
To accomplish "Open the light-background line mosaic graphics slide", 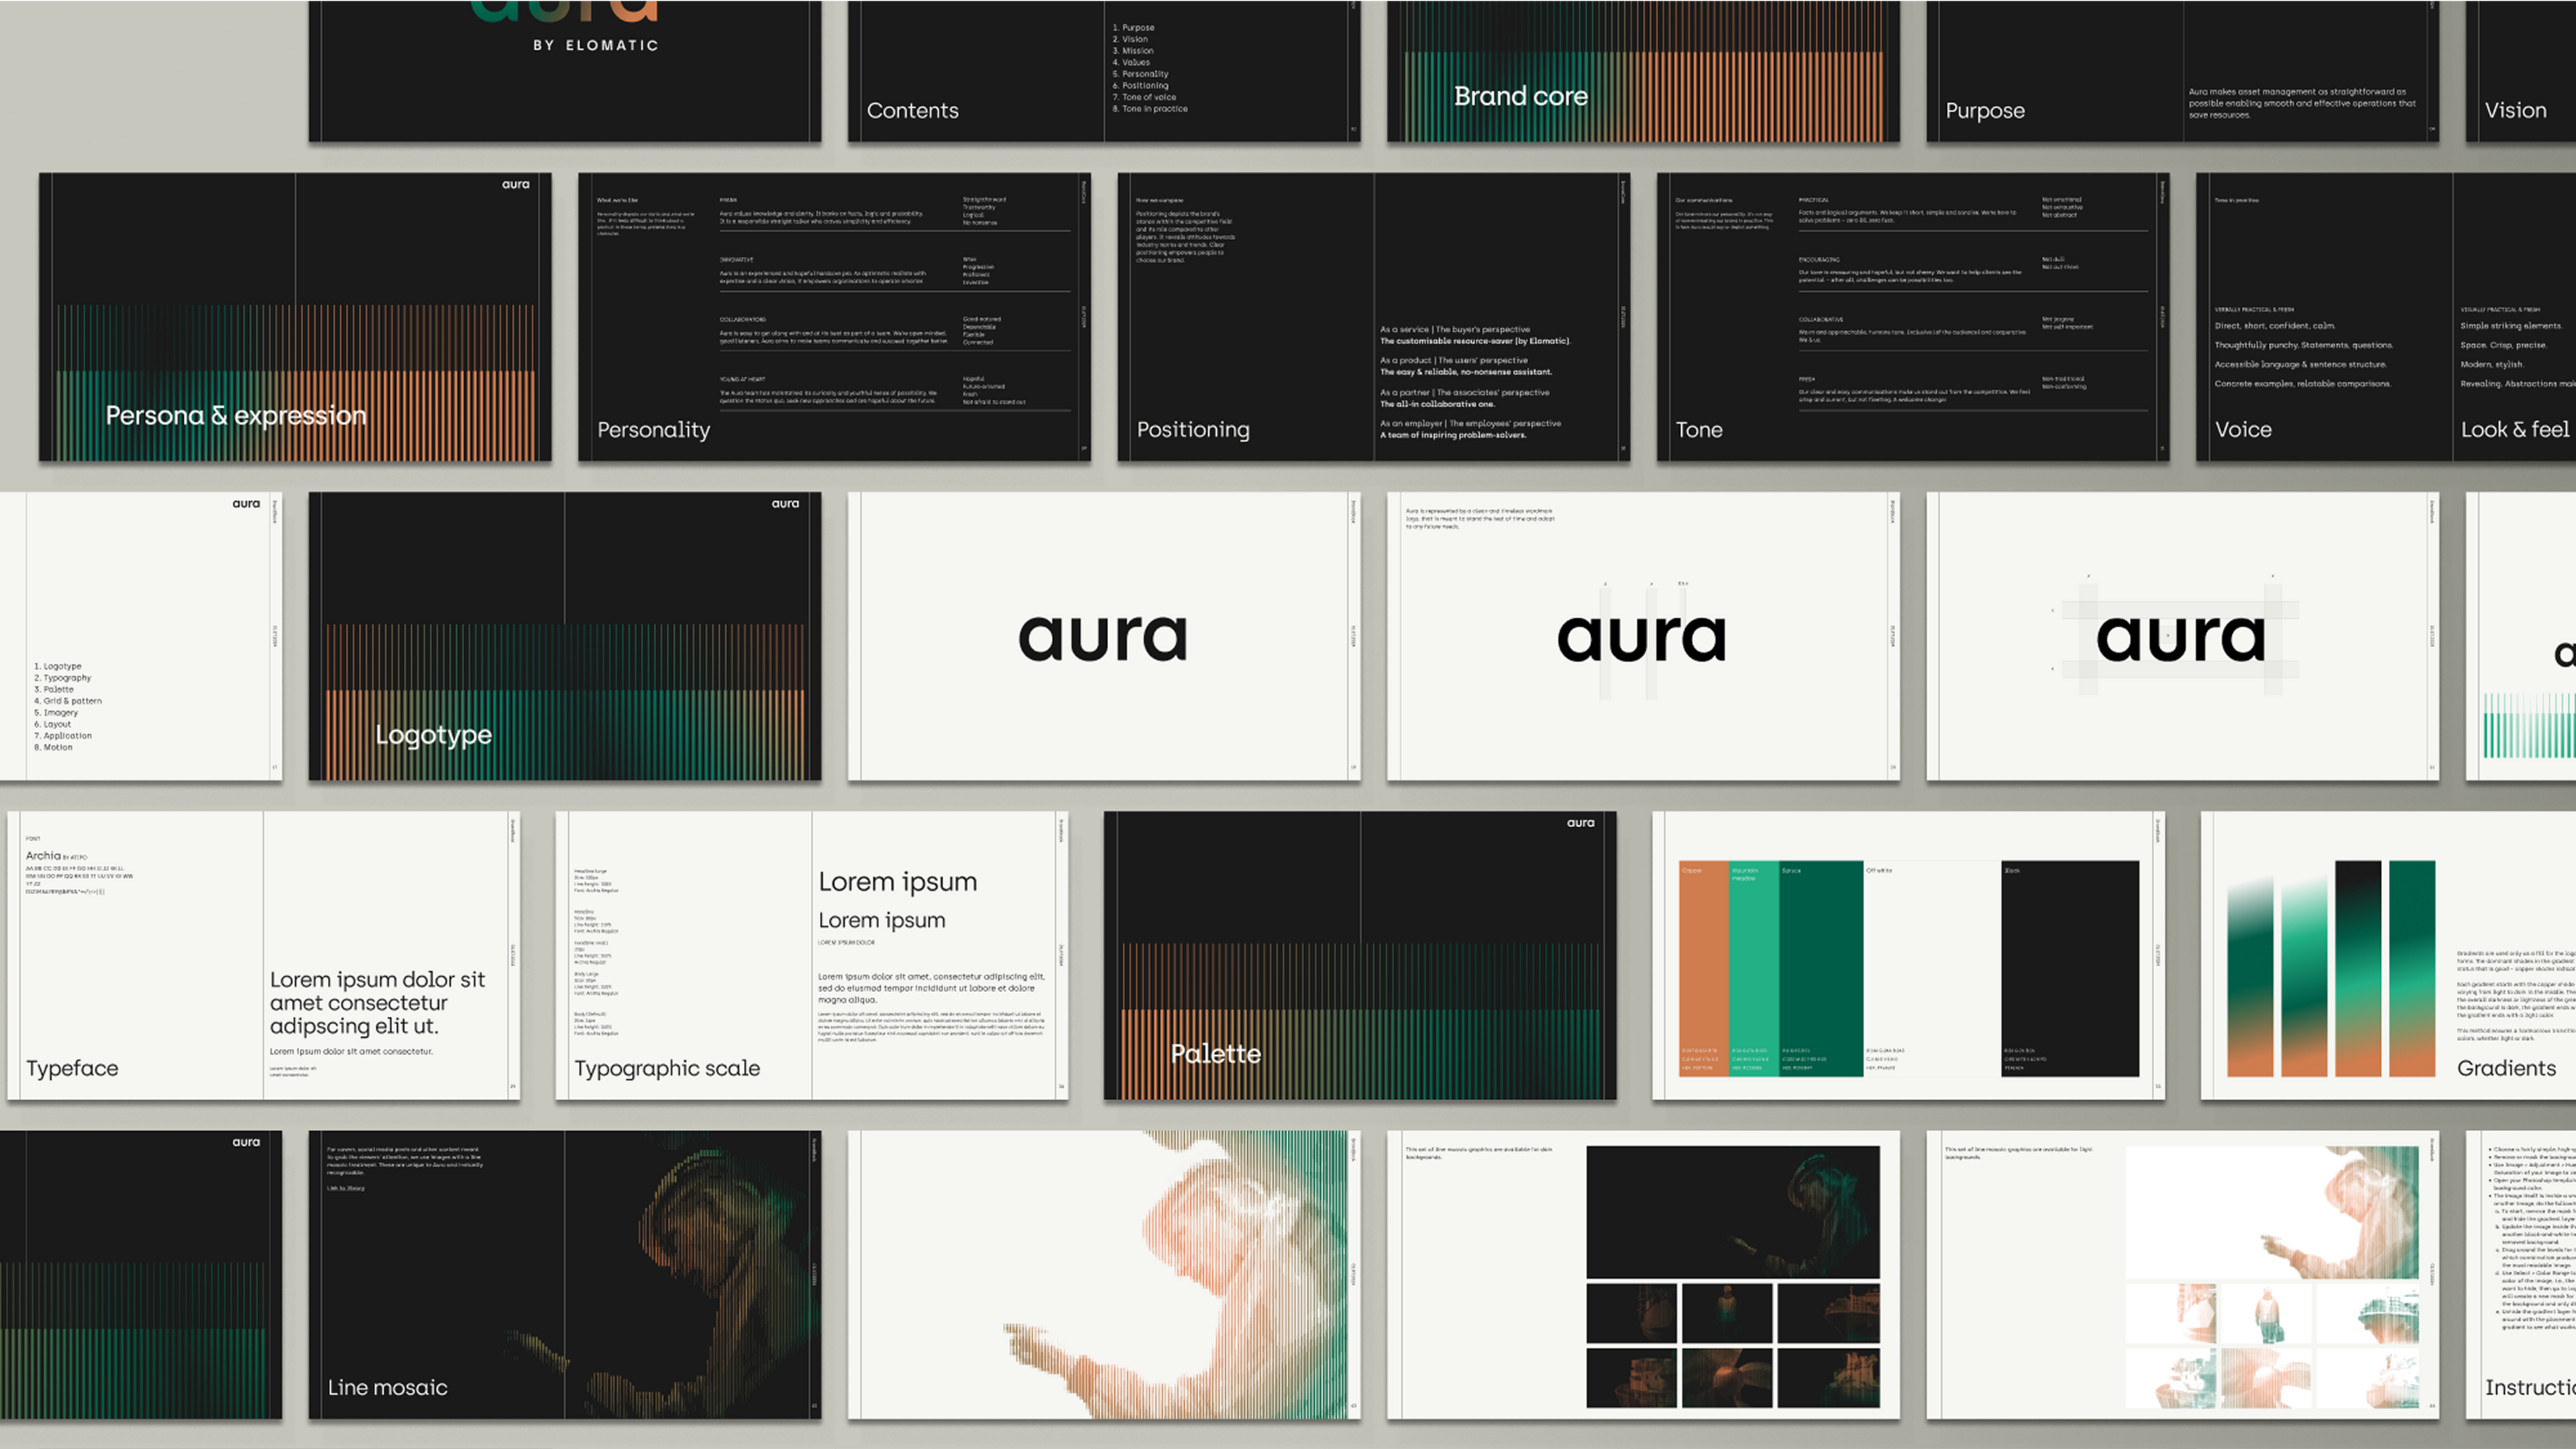I will (x=2183, y=1275).
